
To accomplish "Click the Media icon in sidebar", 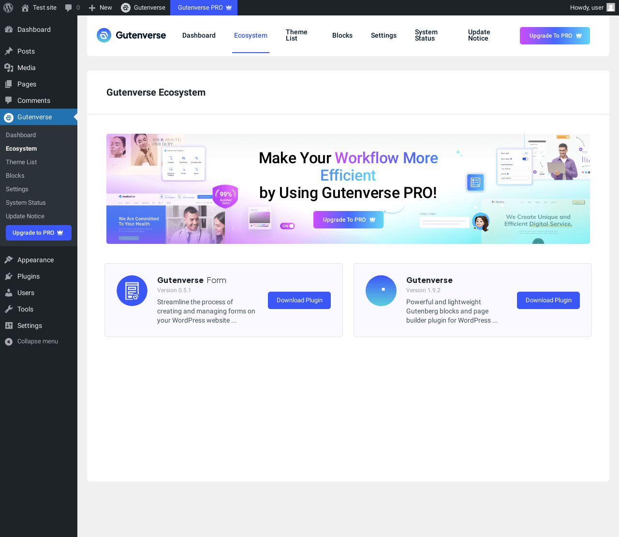I will pyautogui.click(x=9, y=68).
